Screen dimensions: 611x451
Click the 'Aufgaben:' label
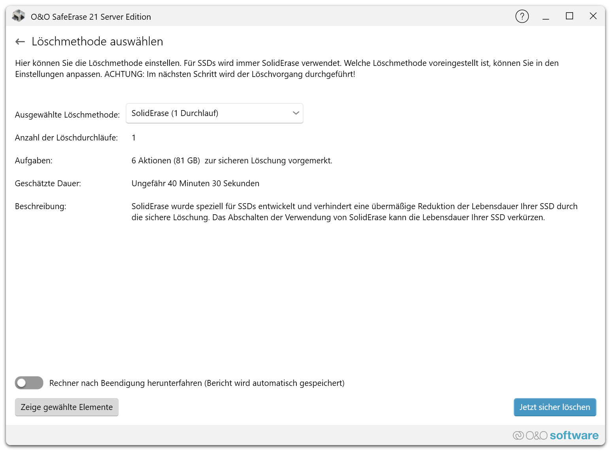pyautogui.click(x=34, y=161)
